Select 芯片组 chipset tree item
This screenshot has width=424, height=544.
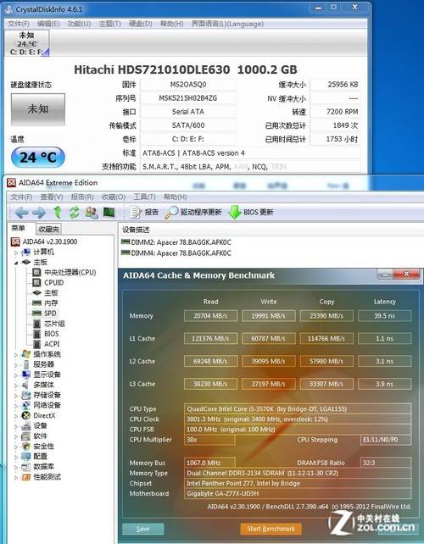(x=48, y=324)
